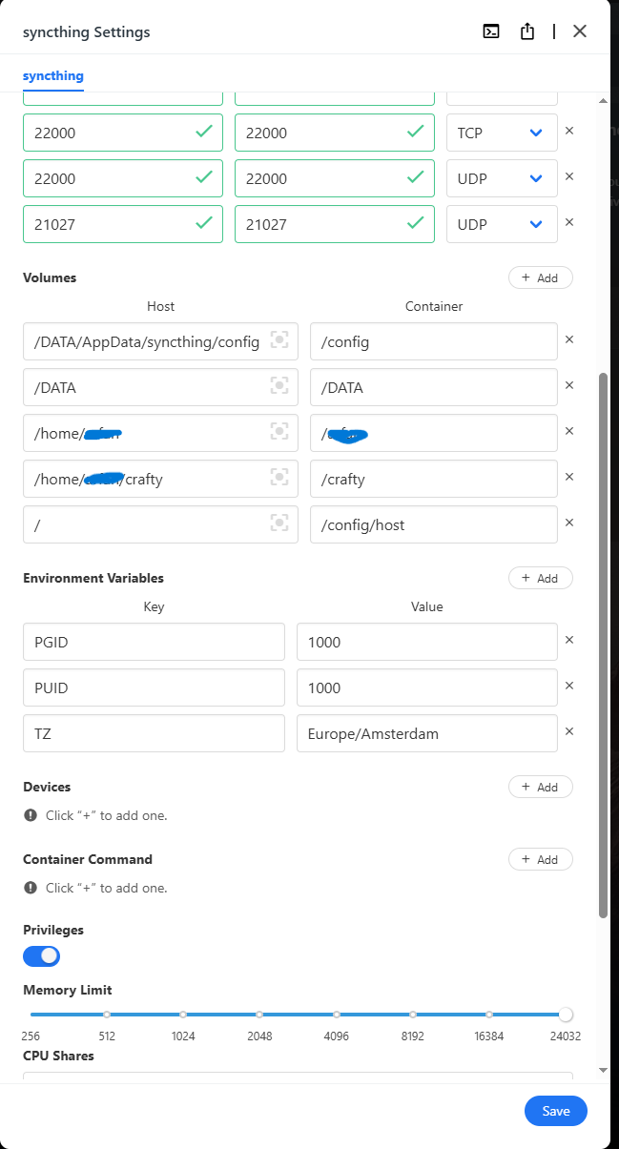Edit the TZ key field

pyautogui.click(x=154, y=733)
